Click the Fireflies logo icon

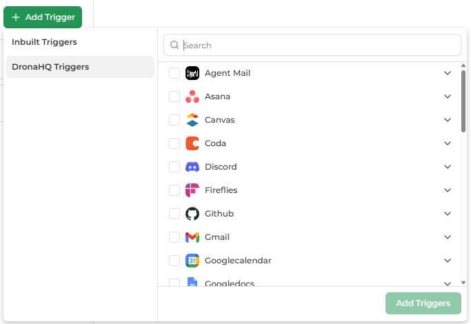tap(192, 190)
